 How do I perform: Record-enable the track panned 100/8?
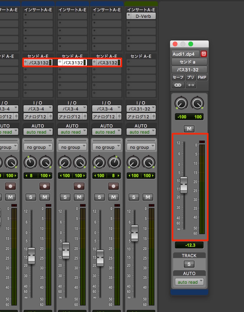pos(114,186)
